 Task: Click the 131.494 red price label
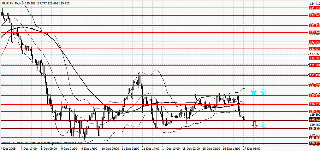pos(315,75)
